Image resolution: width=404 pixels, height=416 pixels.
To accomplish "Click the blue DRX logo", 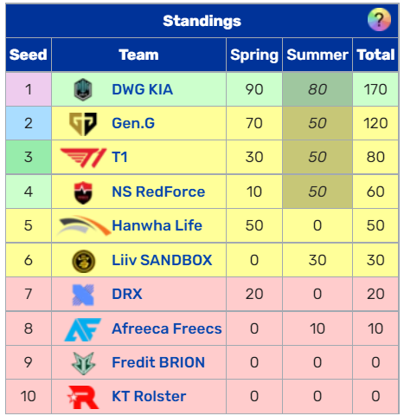I will pyautogui.click(x=83, y=295).
